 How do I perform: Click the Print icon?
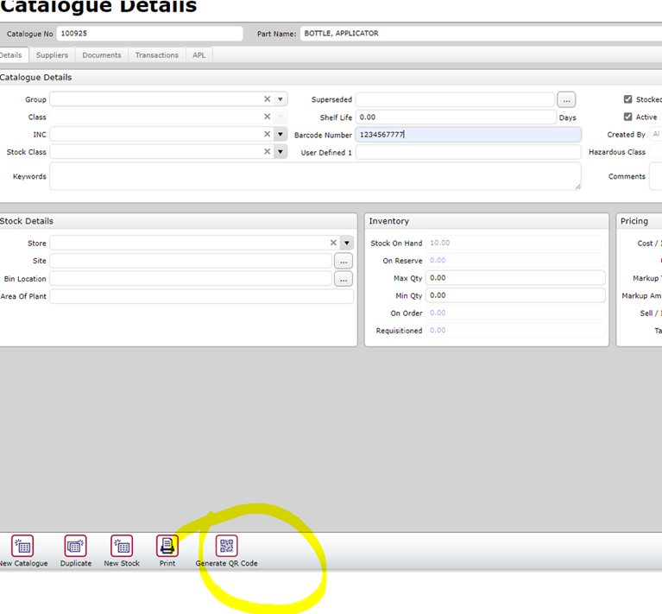(x=167, y=546)
